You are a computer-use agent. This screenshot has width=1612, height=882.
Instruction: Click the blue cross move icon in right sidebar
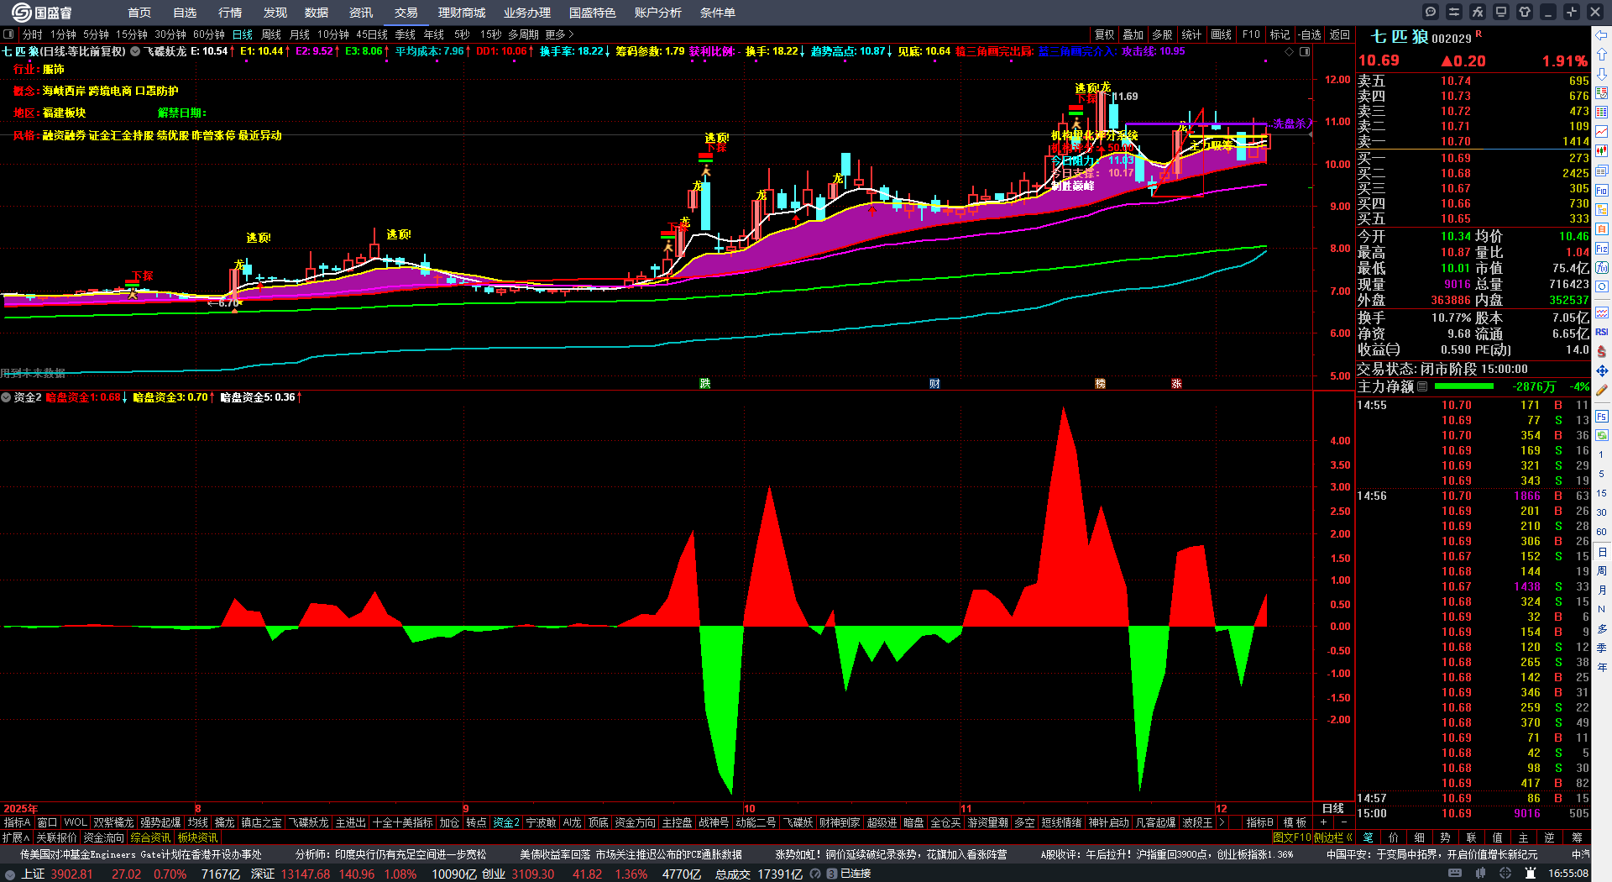[x=1602, y=370]
